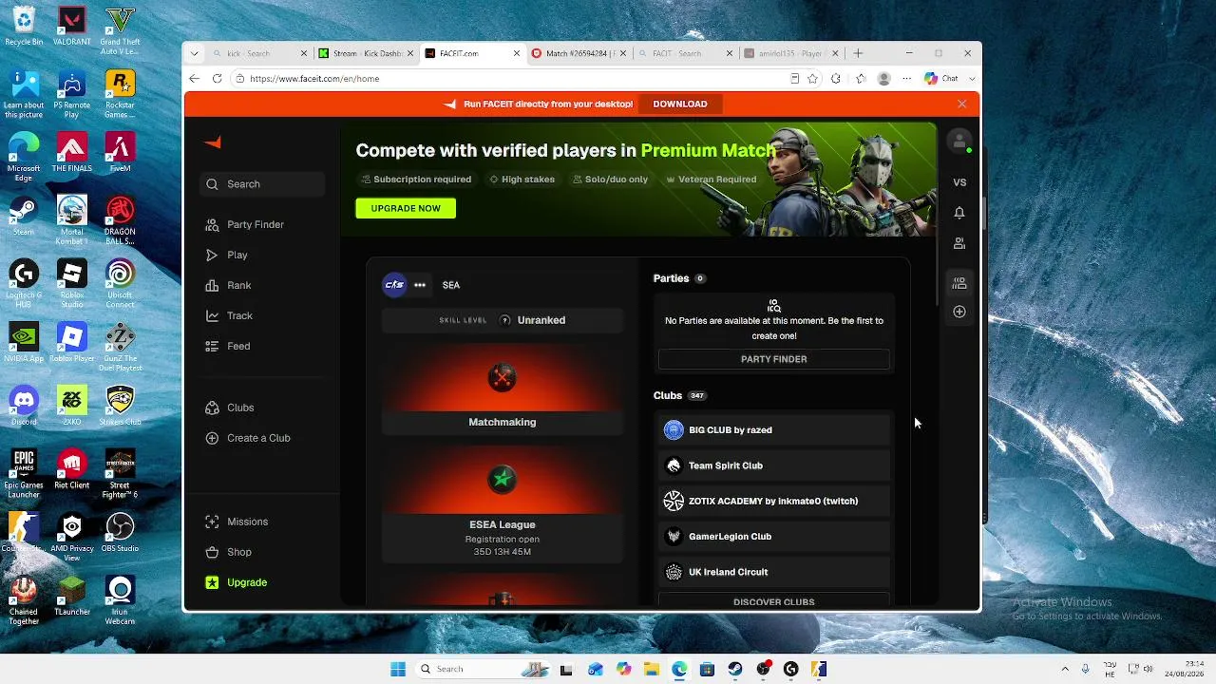Open the Windows Start menu
This screenshot has height=684, width=1216.
click(x=397, y=669)
